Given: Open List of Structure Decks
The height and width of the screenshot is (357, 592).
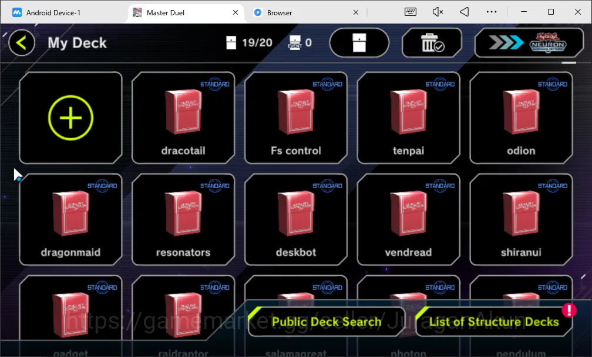Looking at the screenshot, I should (x=494, y=322).
